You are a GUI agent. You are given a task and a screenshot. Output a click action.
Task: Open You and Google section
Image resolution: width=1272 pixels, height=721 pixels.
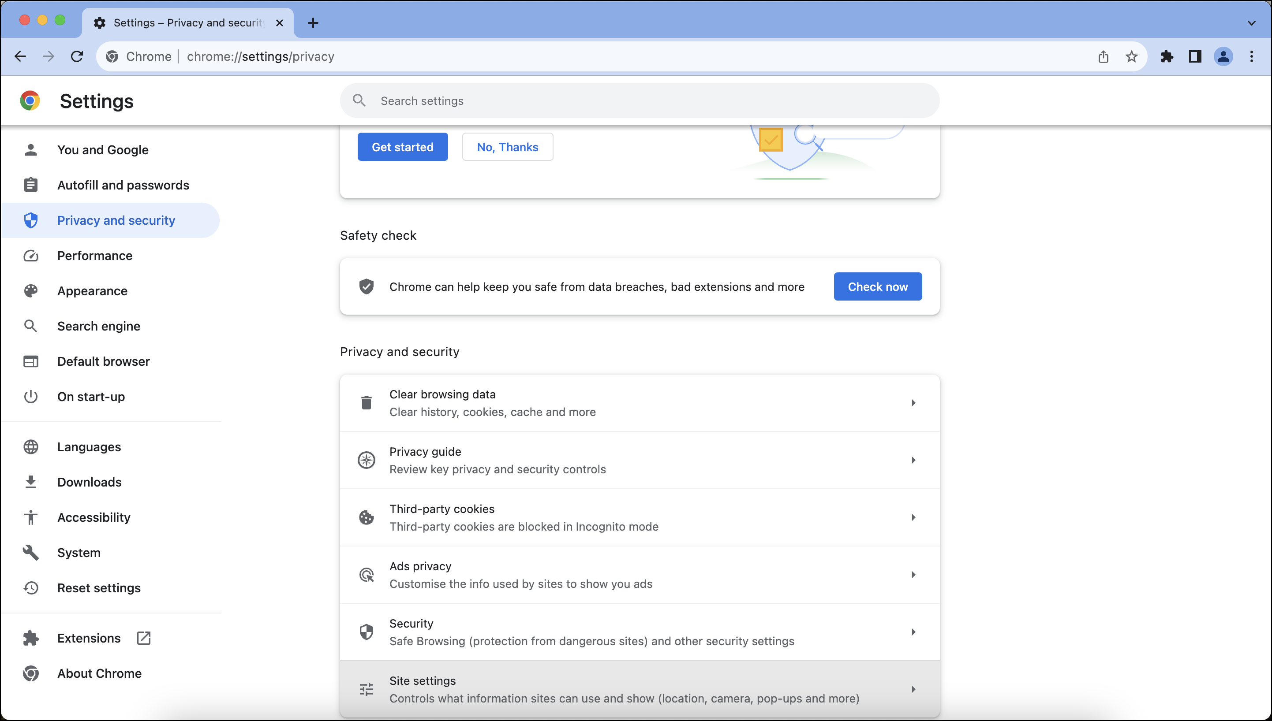pos(111,149)
